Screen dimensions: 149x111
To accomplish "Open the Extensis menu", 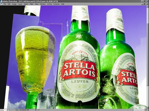I will click(56, 4).
